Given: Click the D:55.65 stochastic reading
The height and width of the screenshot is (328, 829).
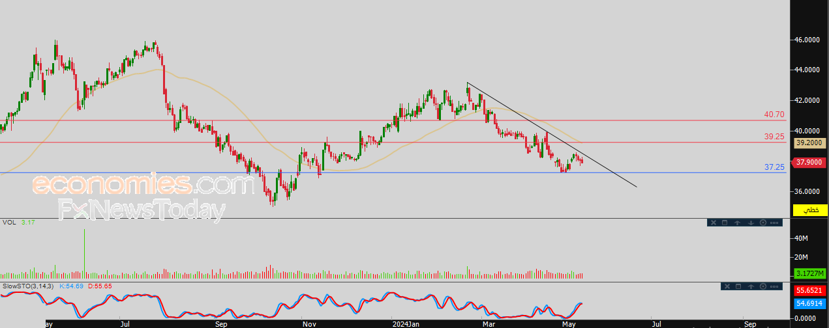Looking at the screenshot, I should pyautogui.click(x=99, y=286).
